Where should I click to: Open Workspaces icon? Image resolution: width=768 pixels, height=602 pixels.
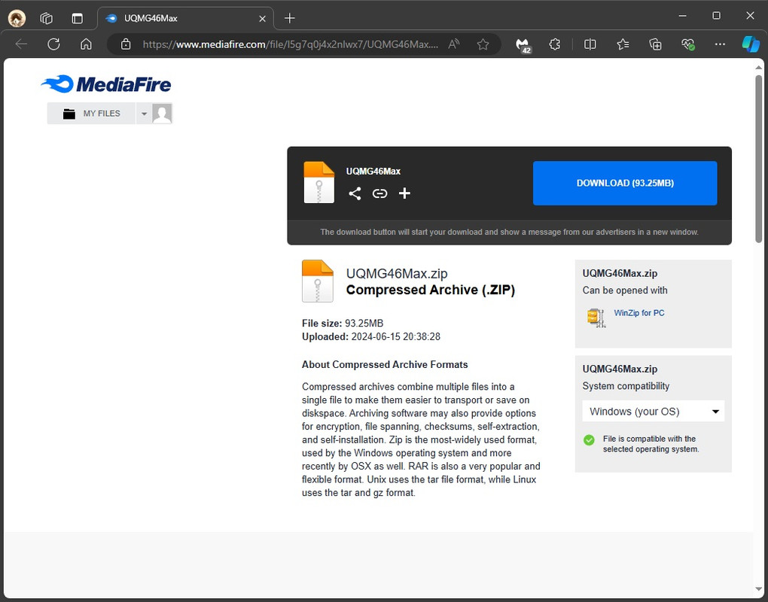(47, 19)
